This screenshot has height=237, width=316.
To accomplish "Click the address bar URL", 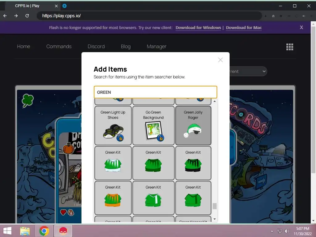I will point(61,16).
